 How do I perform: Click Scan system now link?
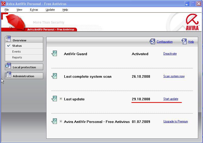point(174,76)
